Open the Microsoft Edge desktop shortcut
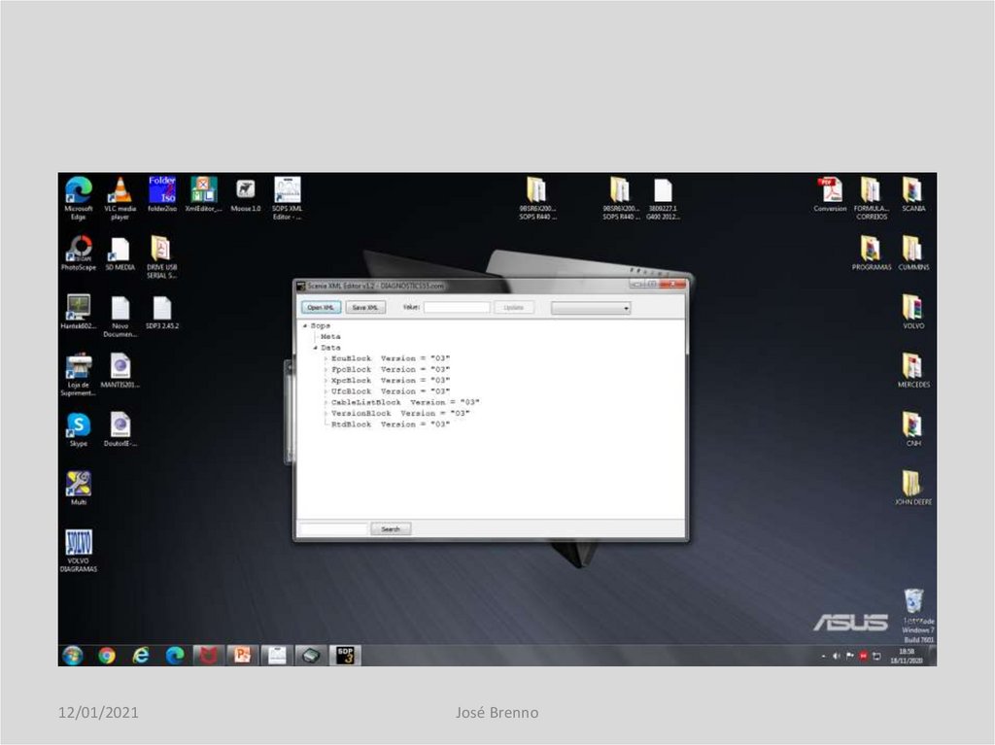Screen dimensions: 995x745 click(78, 198)
